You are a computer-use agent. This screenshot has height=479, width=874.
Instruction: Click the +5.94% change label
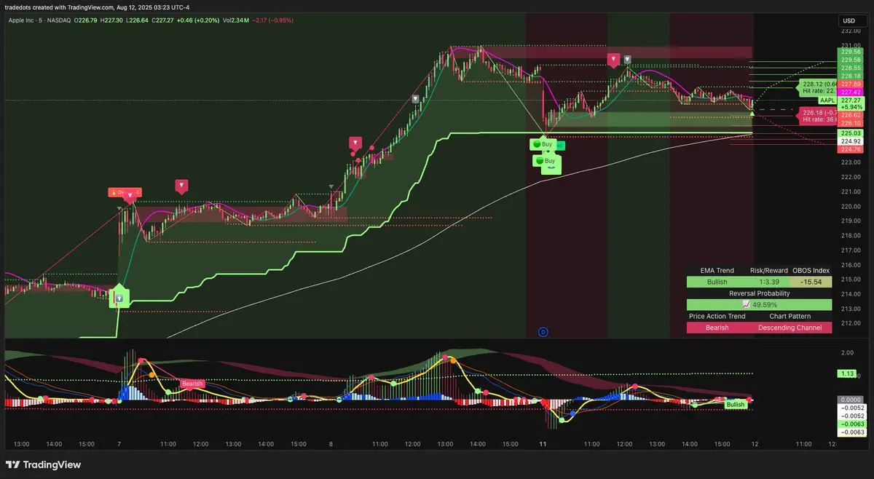pos(851,107)
